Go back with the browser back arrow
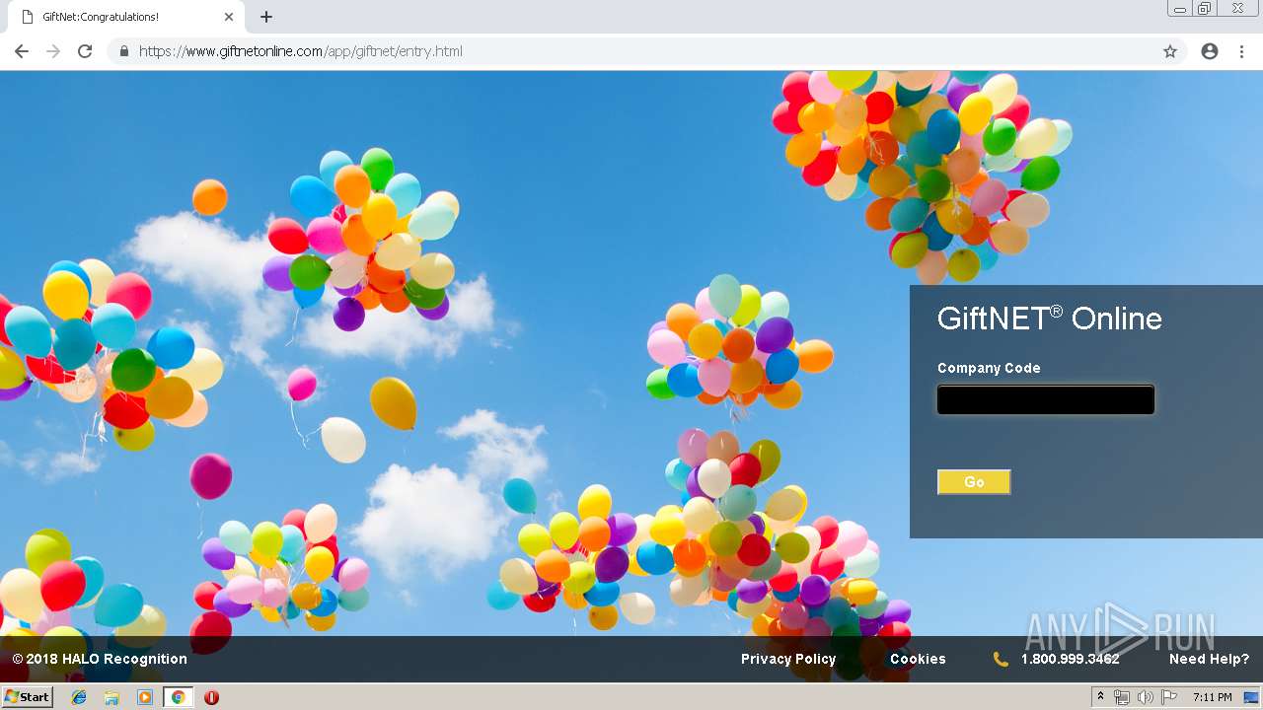 point(22,51)
